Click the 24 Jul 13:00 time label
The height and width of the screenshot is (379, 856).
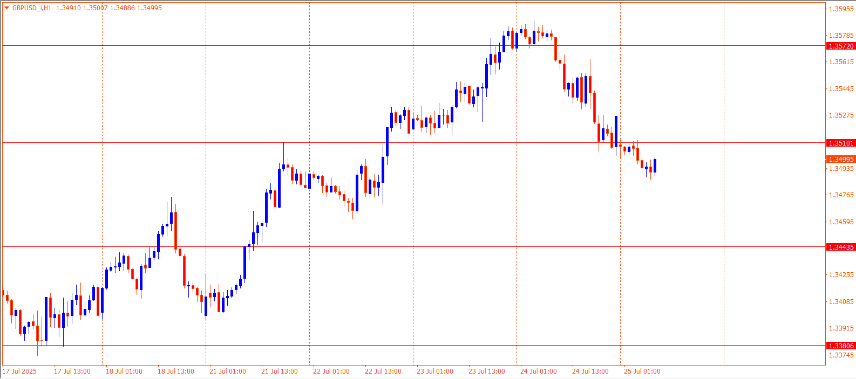pos(590,371)
